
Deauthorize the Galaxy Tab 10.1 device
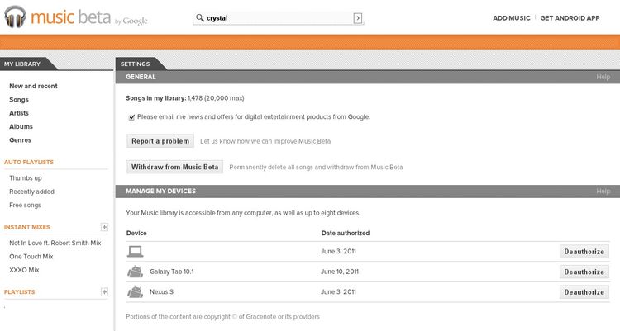(x=584, y=272)
